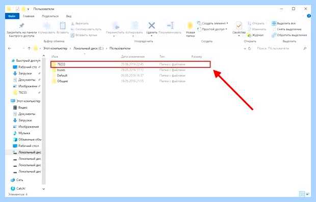Select the Default folder row
Viewport: 316px width, 202px height.
[130, 75]
